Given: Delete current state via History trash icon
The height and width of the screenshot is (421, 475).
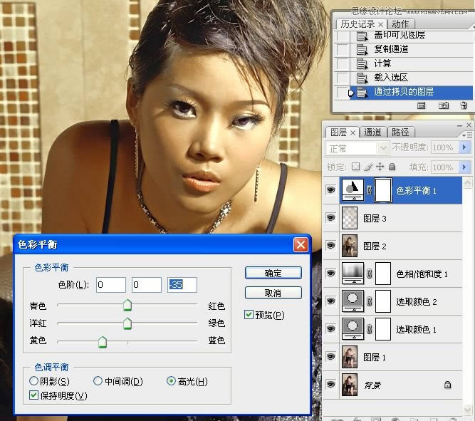Looking at the screenshot, I should click(464, 105).
